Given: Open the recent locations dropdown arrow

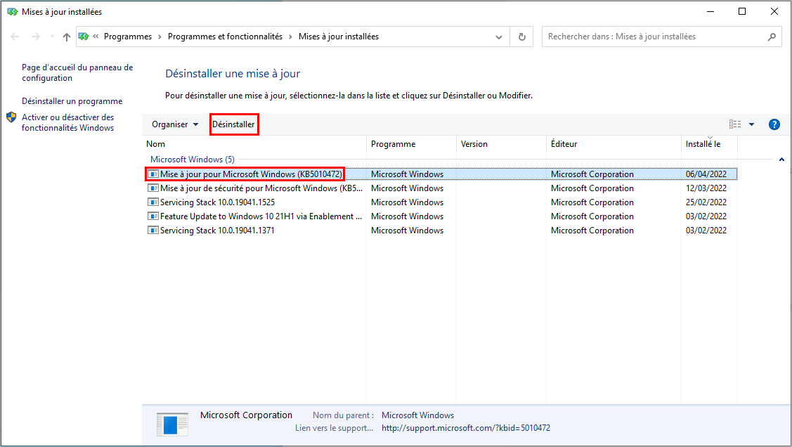Looking at the screenshot, I should click(52, 37).
